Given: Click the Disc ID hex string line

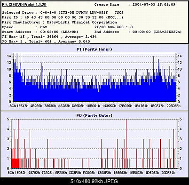Looking at the screenshot, I should pyautogui.click(x=63, y=17).
